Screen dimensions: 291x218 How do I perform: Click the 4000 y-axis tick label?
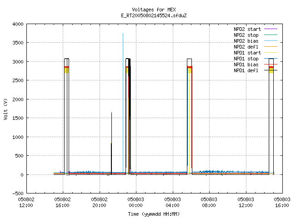(x=18, y=24)
